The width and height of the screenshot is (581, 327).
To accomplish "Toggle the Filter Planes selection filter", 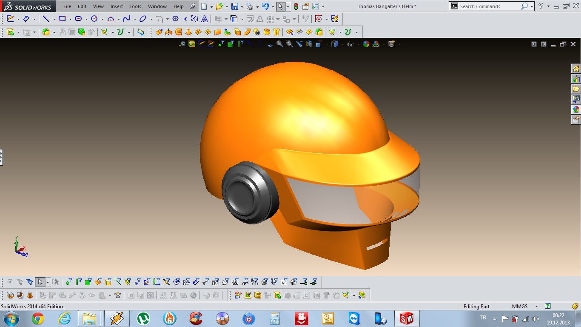I will pos(128,282).
